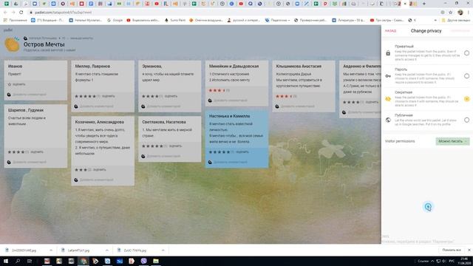This screenshot has height=266, width=473.
Task: Click star rating on Светлакова, Насаткова post
Action: [x=152, y=146]
